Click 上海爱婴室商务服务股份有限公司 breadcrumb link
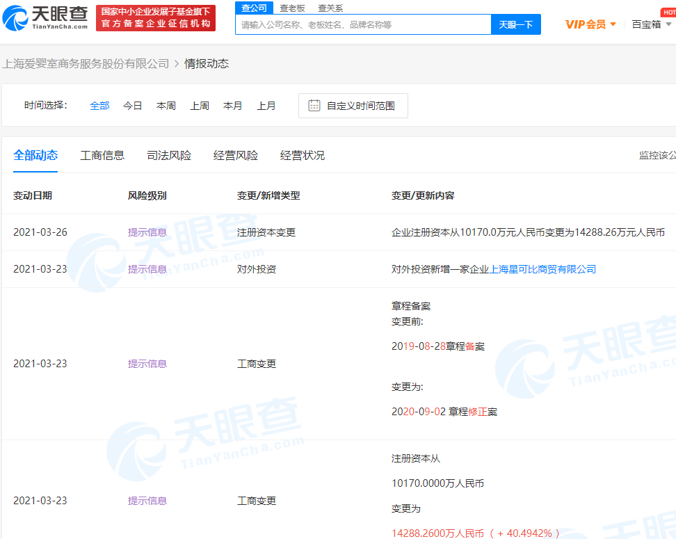 86,63
